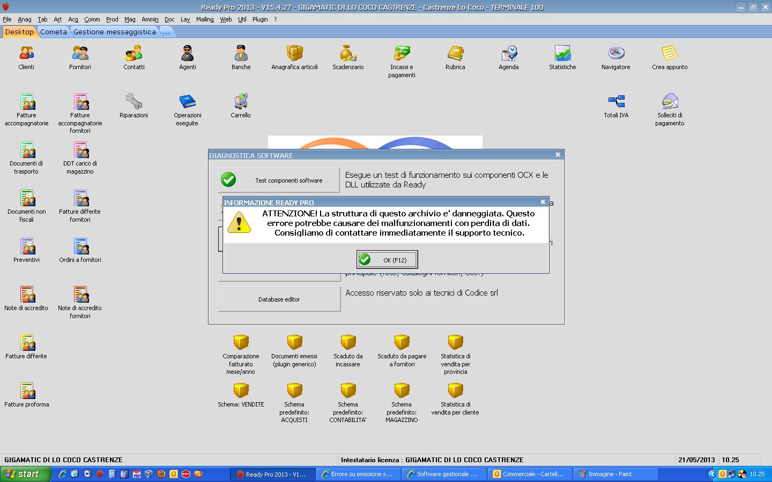This screenshot has height=482, width=772.
Task: Open the Scadenzario icon
Action: point(348,54)
